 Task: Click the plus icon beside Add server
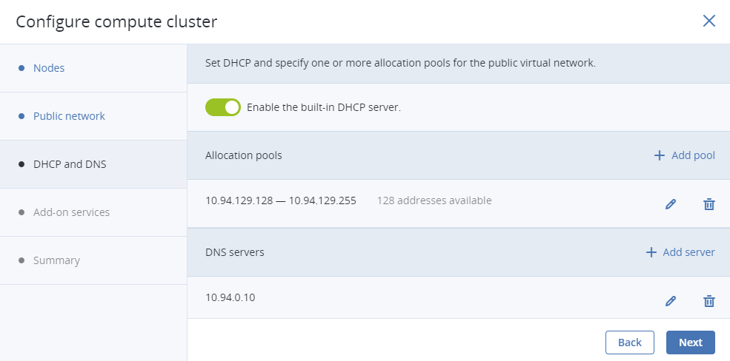(x=651, y=252)
